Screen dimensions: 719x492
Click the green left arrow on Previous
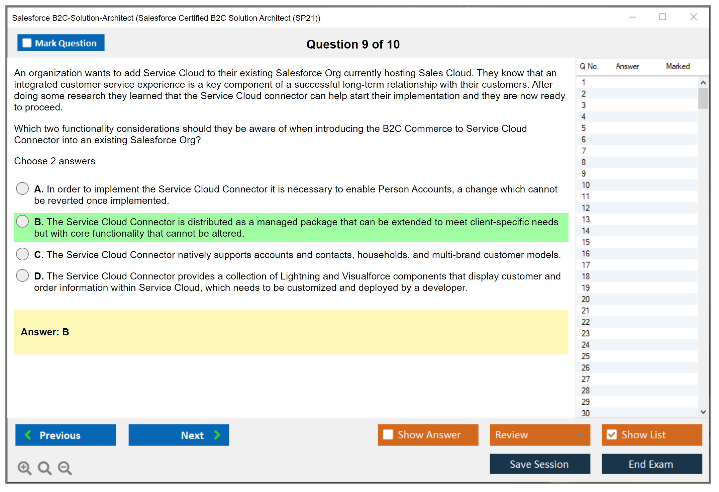point(28,435)
